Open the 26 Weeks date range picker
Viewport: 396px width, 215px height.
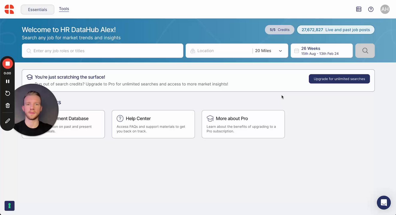322,51
